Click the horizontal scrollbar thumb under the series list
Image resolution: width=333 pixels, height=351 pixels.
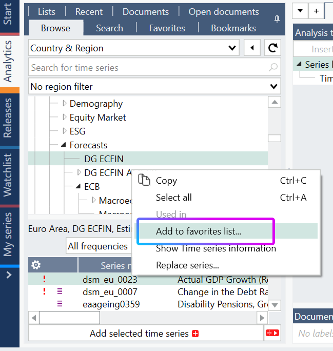coord(70,318)
